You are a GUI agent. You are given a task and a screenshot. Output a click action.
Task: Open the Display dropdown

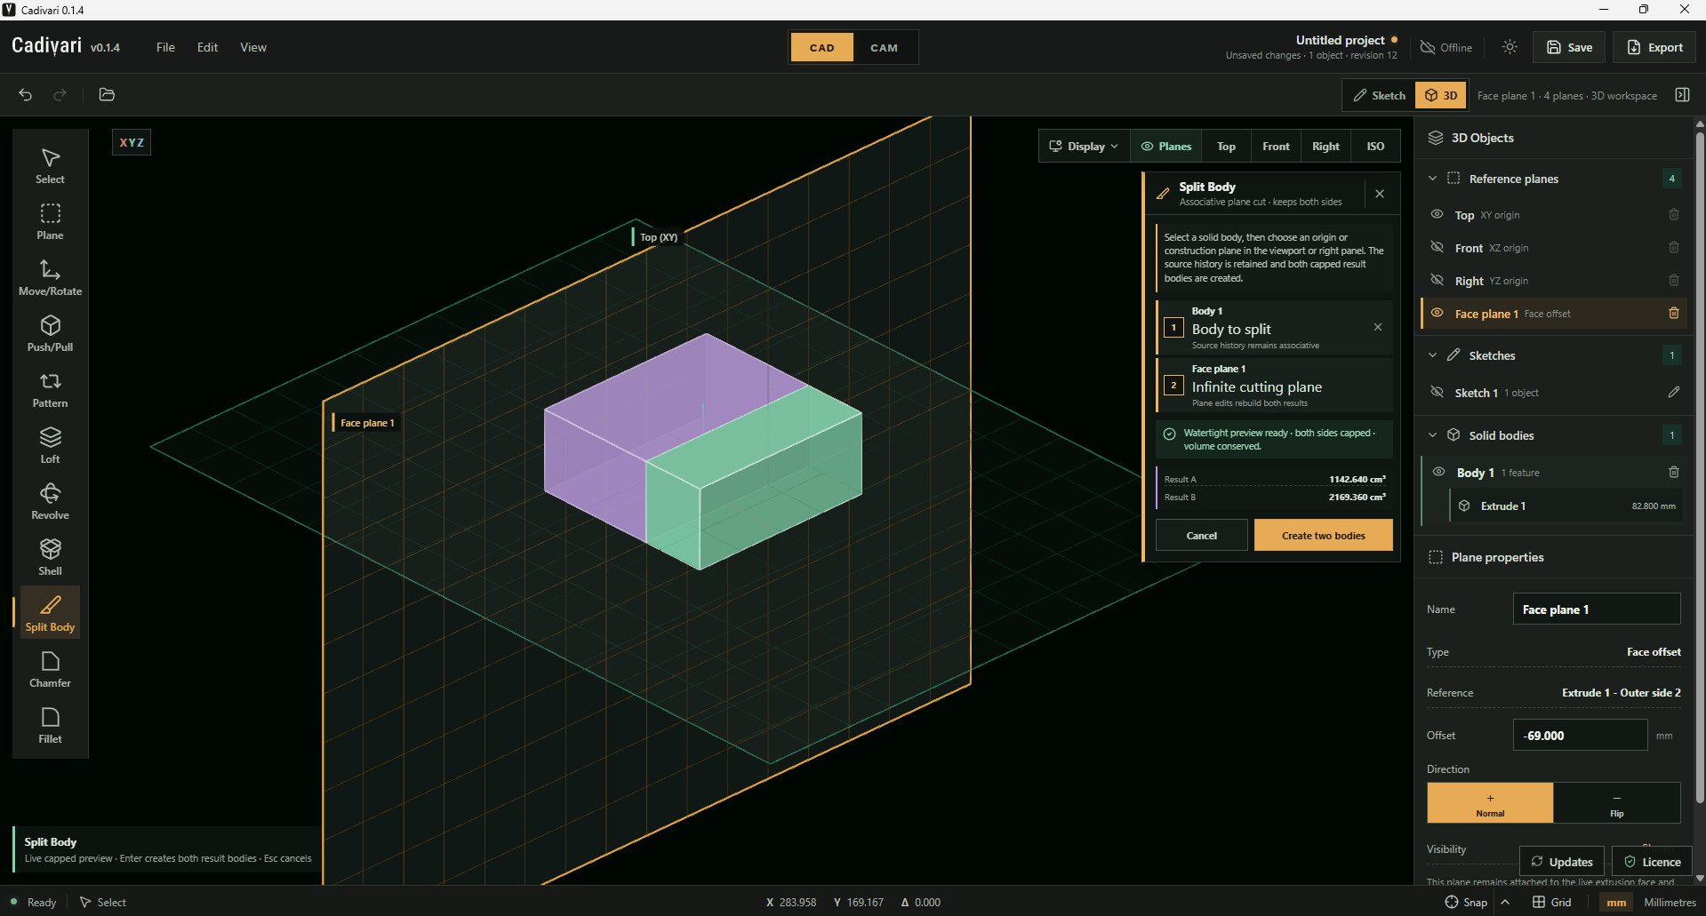[x=1084, y=147]
